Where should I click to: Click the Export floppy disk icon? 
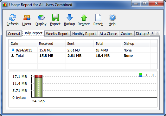tap(55, 17)
